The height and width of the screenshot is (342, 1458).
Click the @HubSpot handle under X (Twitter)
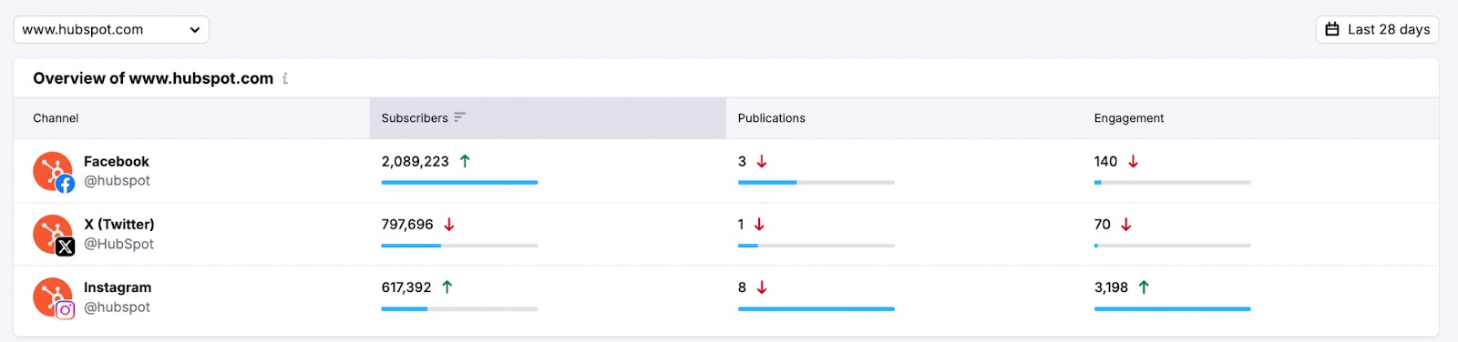pyautogui.click(x=119, y=244)
